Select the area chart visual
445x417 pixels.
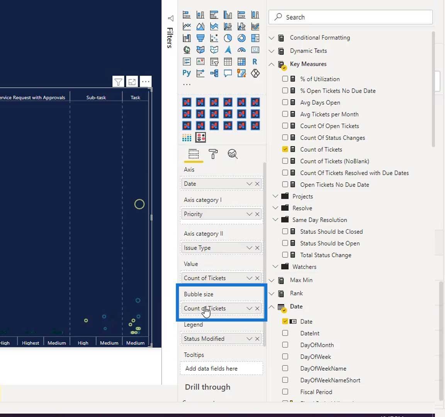200,26
